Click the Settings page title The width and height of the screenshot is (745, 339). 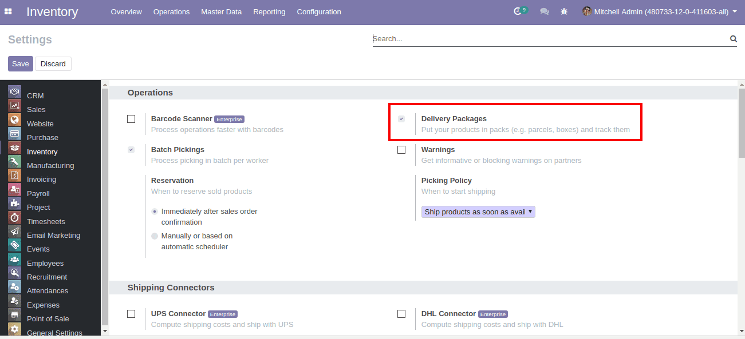pyautogui.click(x=30, y=39)
